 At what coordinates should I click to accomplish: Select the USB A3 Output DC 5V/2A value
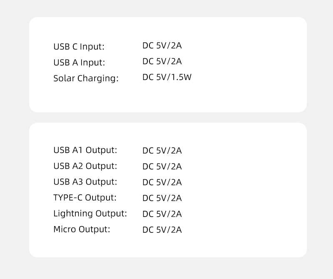pos(162,183)
